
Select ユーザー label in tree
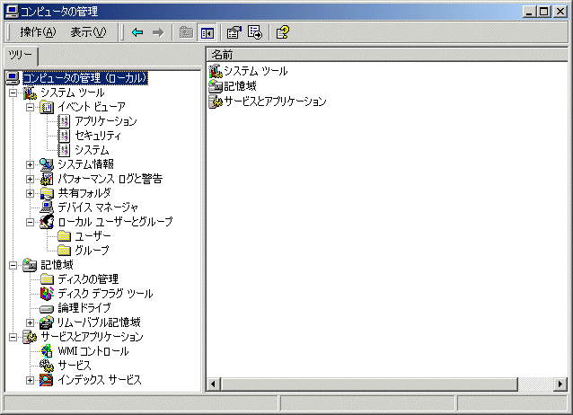tap(93, 236)
